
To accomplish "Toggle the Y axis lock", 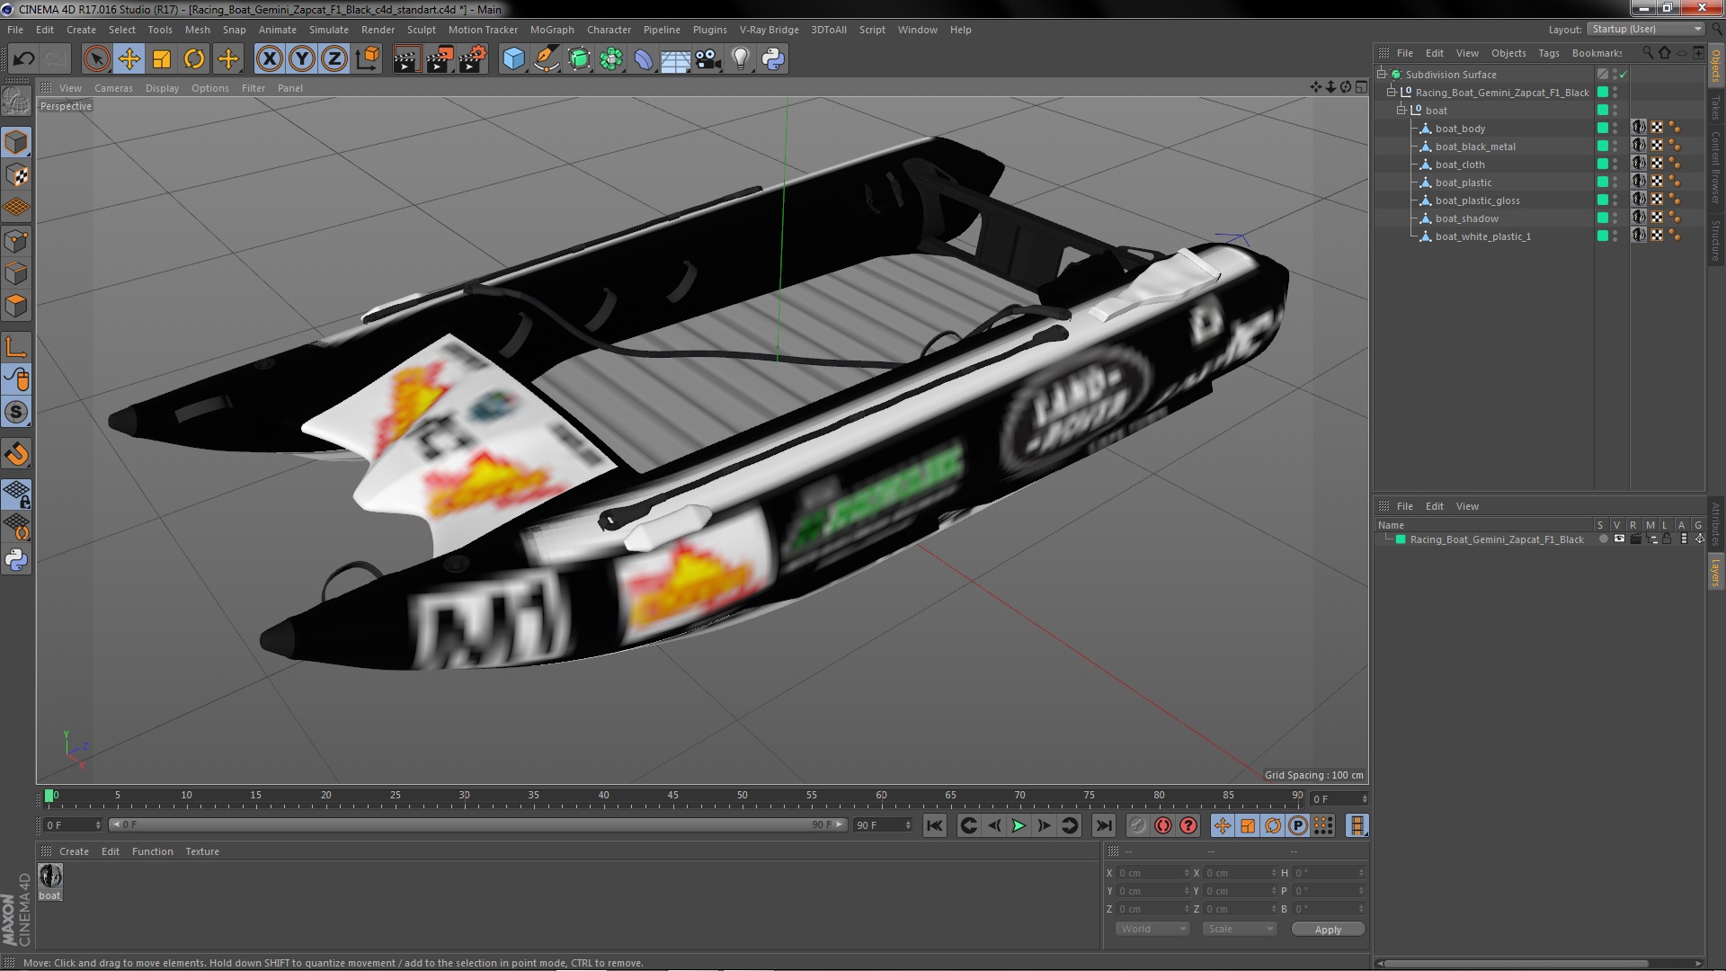I will coord(302,59).
